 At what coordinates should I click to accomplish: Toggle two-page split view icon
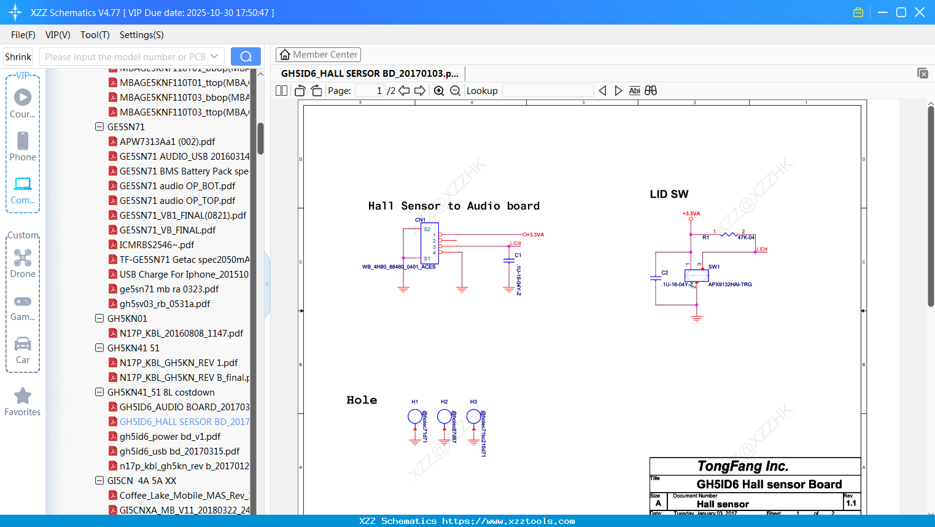point(282,91)
